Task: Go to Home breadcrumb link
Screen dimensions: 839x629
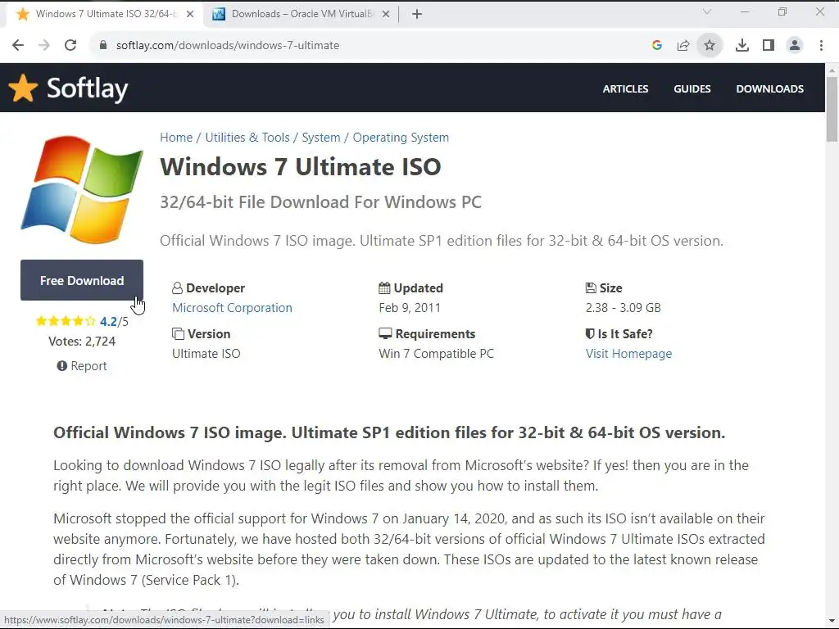Action: (x=176, y=138)
